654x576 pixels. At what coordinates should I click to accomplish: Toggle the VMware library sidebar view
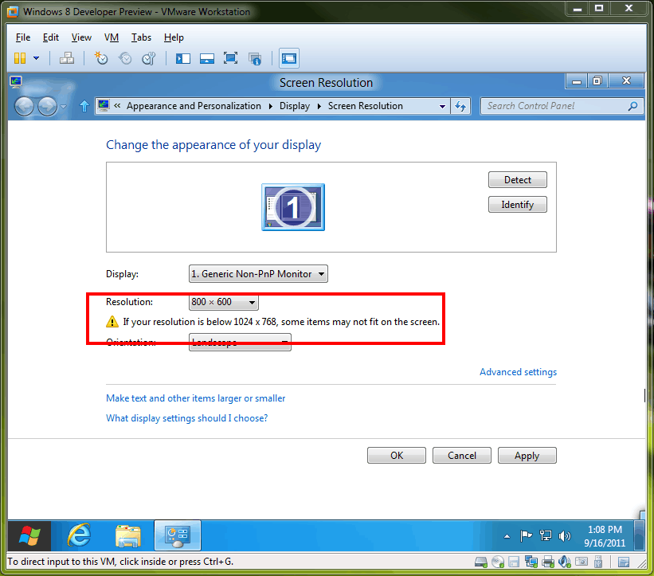click(182, 58)
